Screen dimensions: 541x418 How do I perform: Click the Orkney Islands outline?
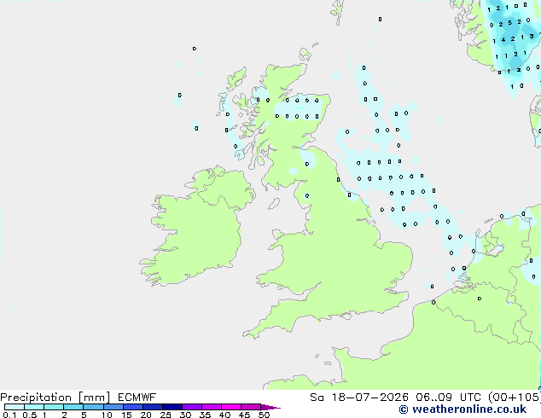tap(306, 54)
